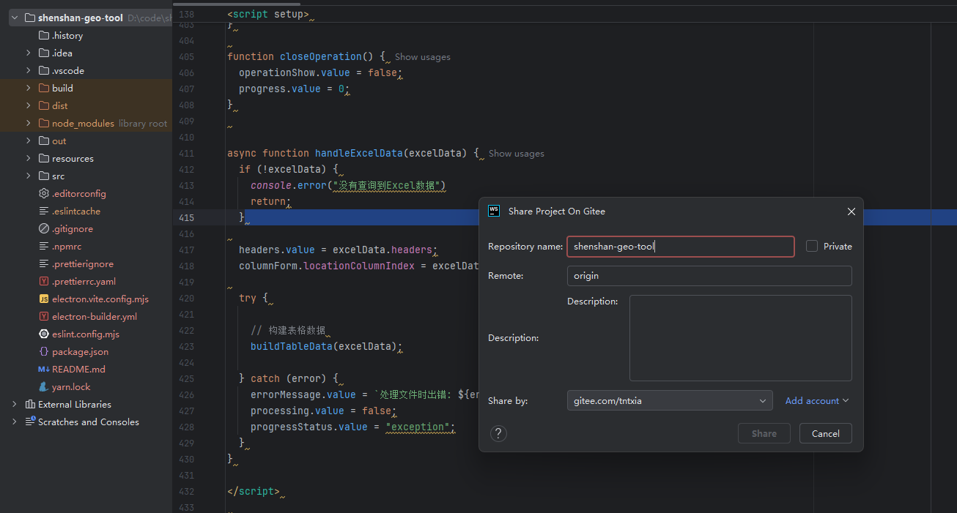Click the Share button
This screenshot has width=957, height=513.
coord(764,433)
